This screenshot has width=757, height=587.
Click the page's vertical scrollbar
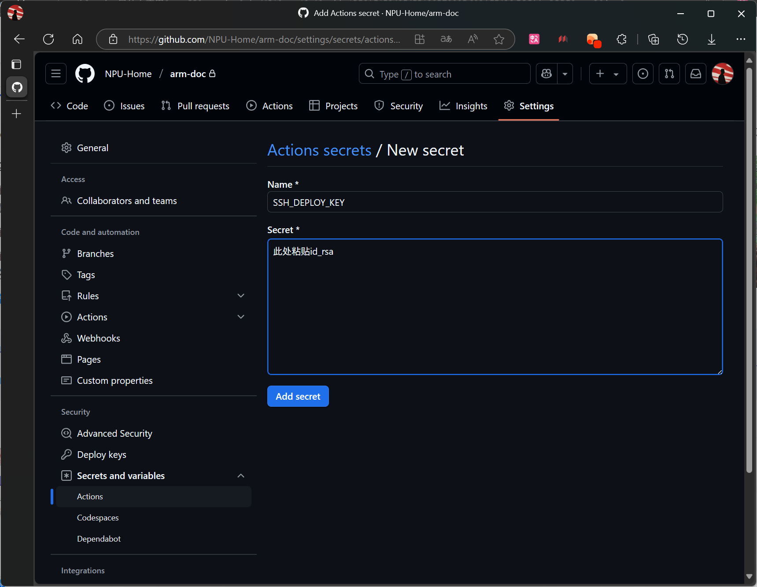click(749, 264)
